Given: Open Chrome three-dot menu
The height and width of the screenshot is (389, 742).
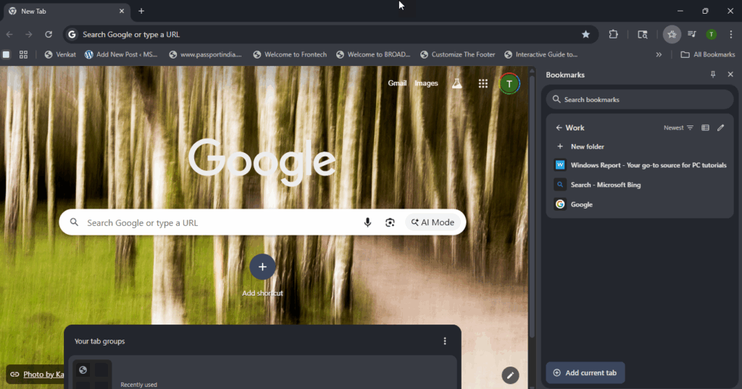Looking at the screenshot, I should point(731,35).
